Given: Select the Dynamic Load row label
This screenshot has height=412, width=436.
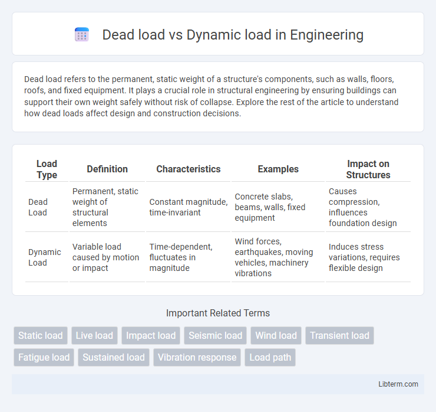Looking at the screenshot, I should pos(45,257).
